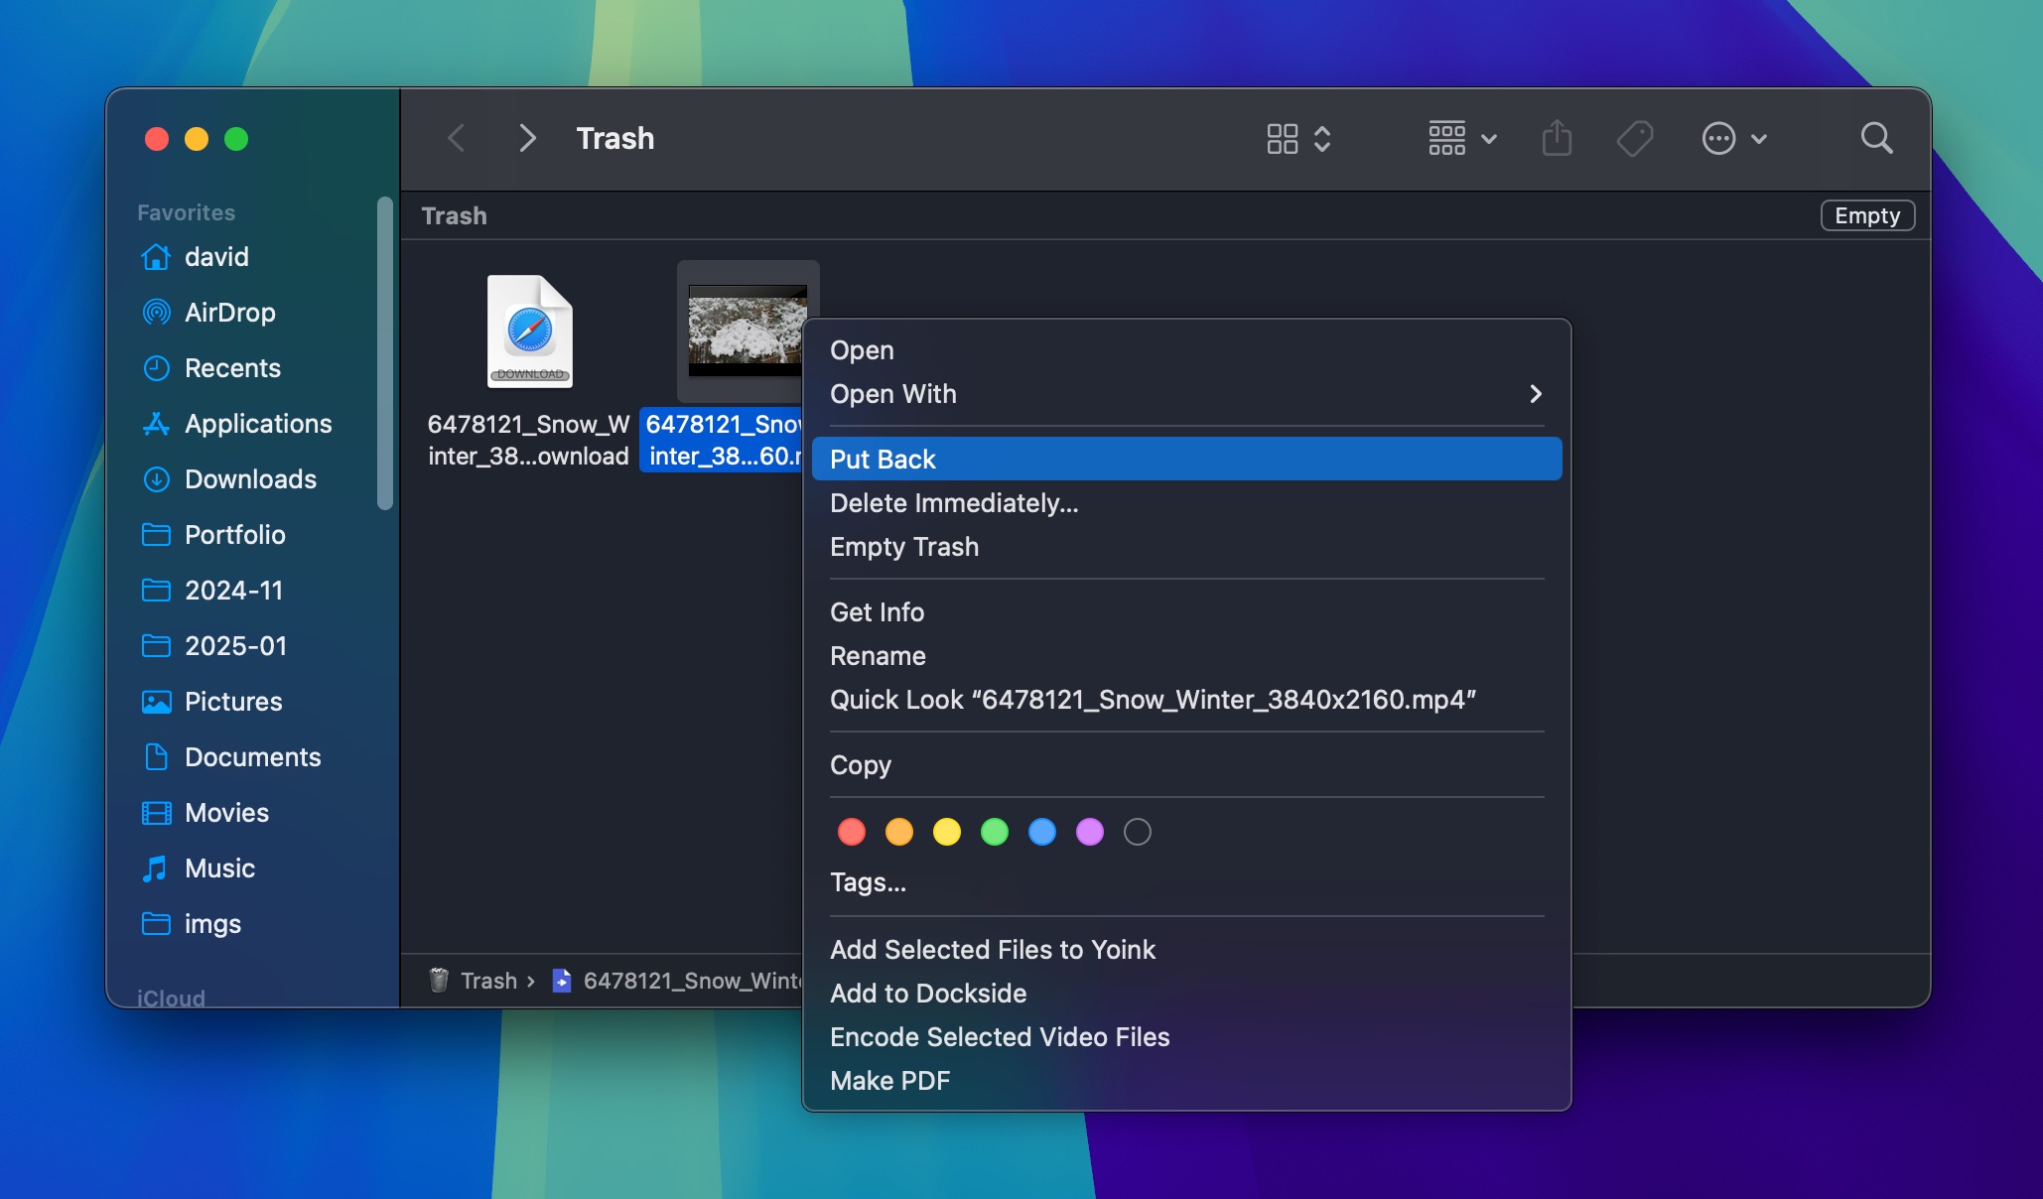Viewport: 2043px width, 1199px height.
Task: Select Encode Selected Video Files
Action: point(1186,1037)
